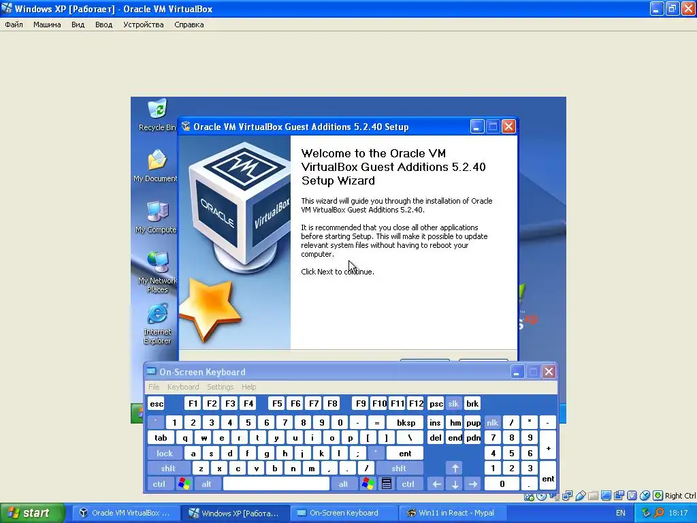The width and height of the screenshot is (697, 523).
Task: Open the Справка menu
Action: click(x=189, y=25)
